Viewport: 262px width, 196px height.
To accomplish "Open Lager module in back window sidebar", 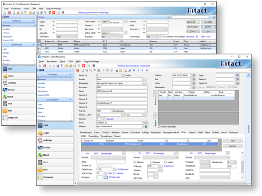I will coord(19,76).
